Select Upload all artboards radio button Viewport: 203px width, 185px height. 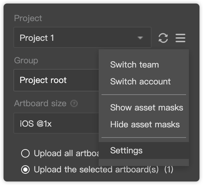25,153
